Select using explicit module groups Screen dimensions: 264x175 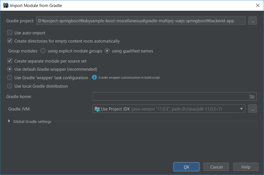click(43, 51)
